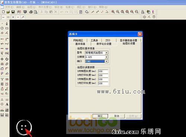Click the Y向制图长度 input field
Image resolution: width=186 pixels, height=137 pixels.
[103, 79]
